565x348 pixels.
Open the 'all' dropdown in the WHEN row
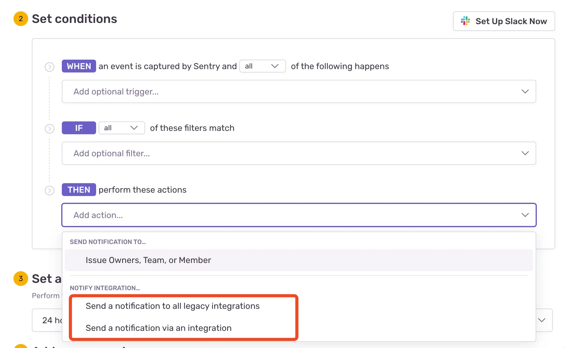click(262, 66)
